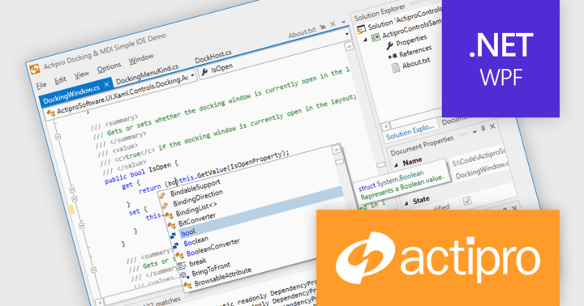Click the BooleanConverter class icon
Image resolution: width=584 pixels, height=306 pixels.
(x=179, y=255)
